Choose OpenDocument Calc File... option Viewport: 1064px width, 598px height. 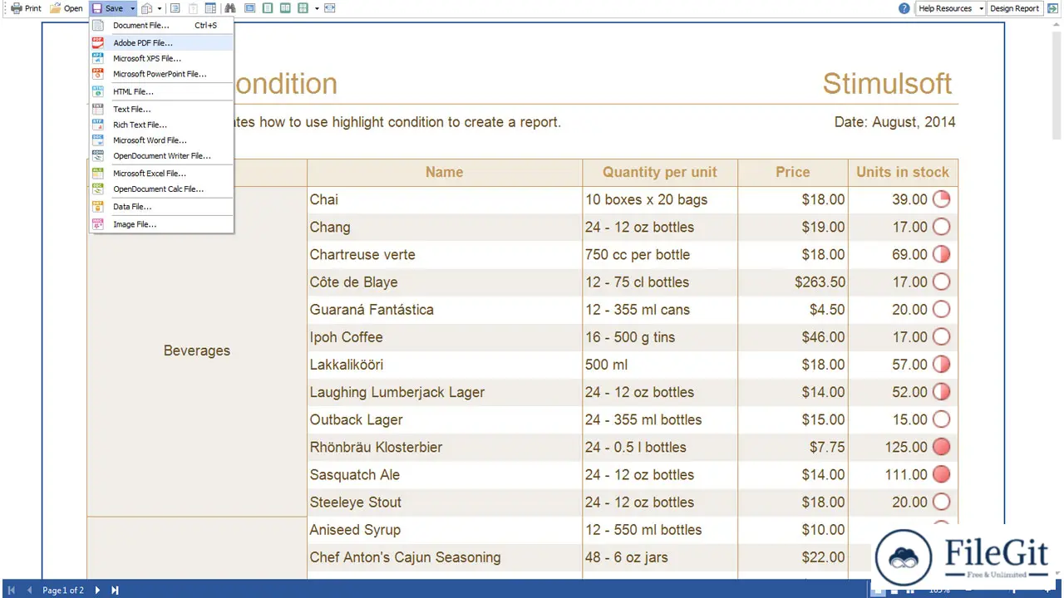[x=162, y=189]
